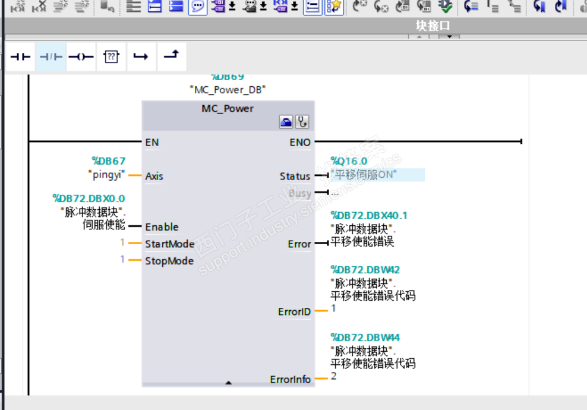Click the Status output pin label
The image size is (587, 410).
295,176
